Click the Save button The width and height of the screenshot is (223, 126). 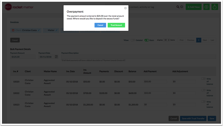[212, 118]
